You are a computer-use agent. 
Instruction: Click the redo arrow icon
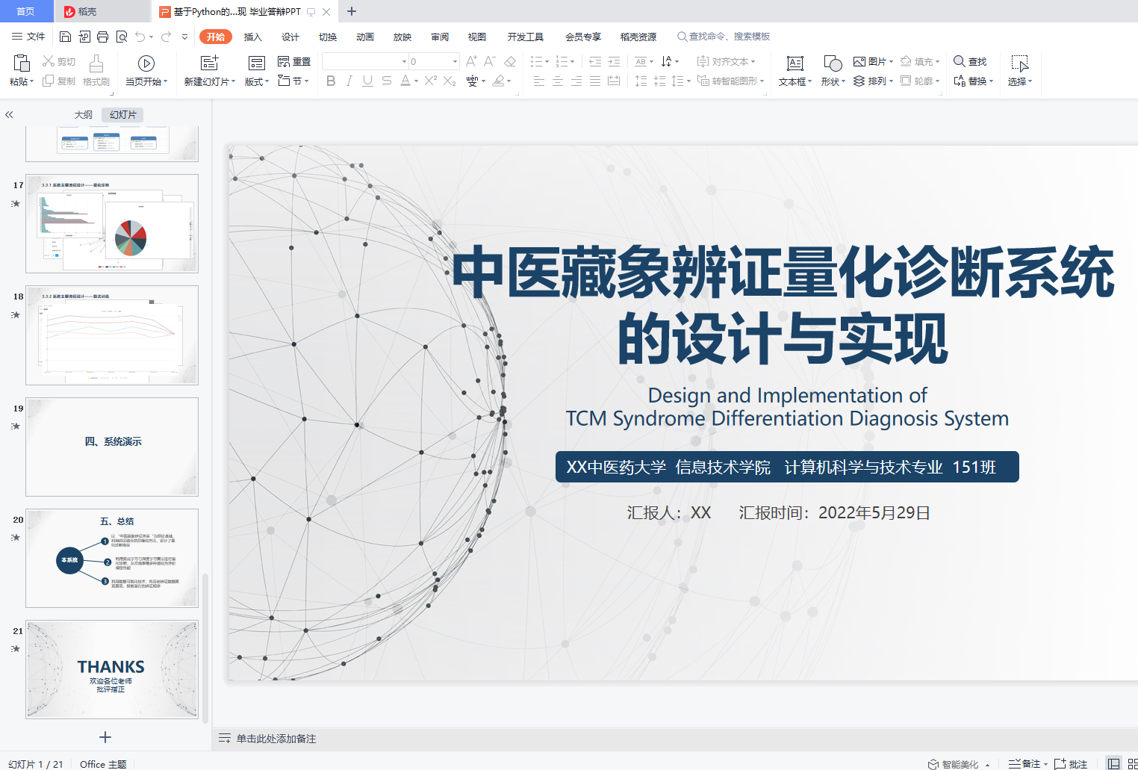coord(166,37)
